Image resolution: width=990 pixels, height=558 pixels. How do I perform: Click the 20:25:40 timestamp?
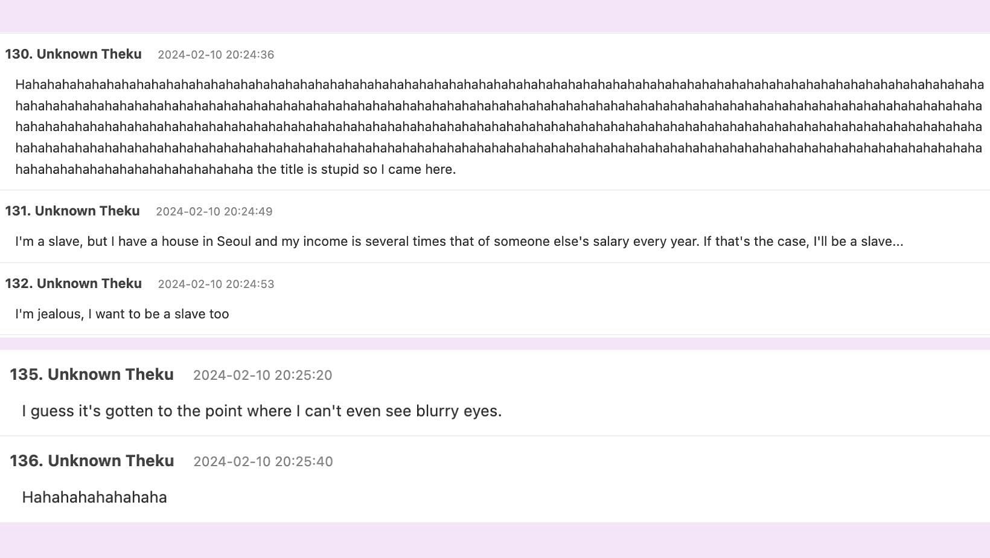pos(263,461)
